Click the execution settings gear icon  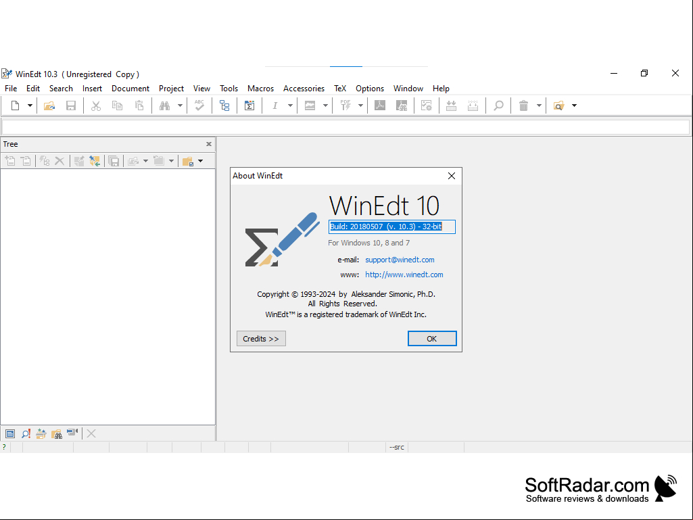(427, 105)
